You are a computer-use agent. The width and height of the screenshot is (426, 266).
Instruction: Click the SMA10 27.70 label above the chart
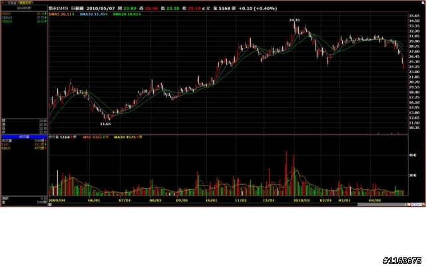[x=93, y=14]
